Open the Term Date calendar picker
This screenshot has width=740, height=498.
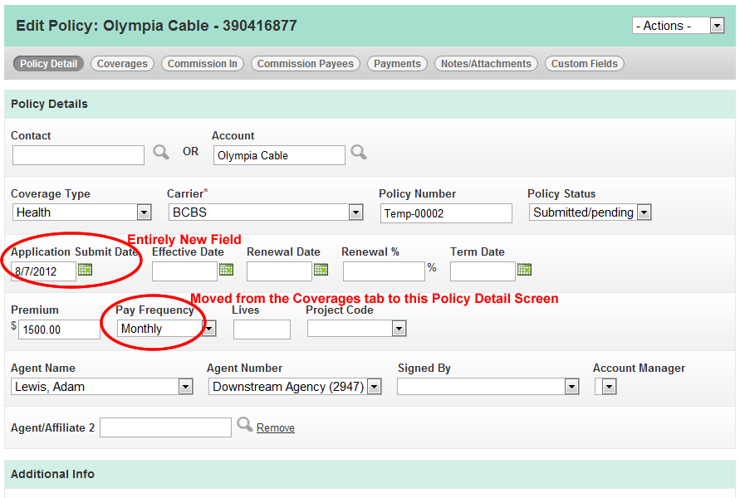(524, 269)
